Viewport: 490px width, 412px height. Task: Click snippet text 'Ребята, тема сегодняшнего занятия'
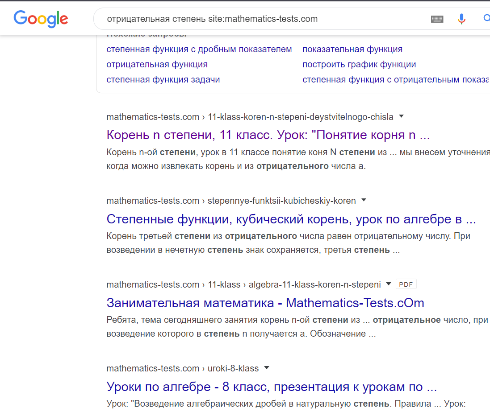182,320
